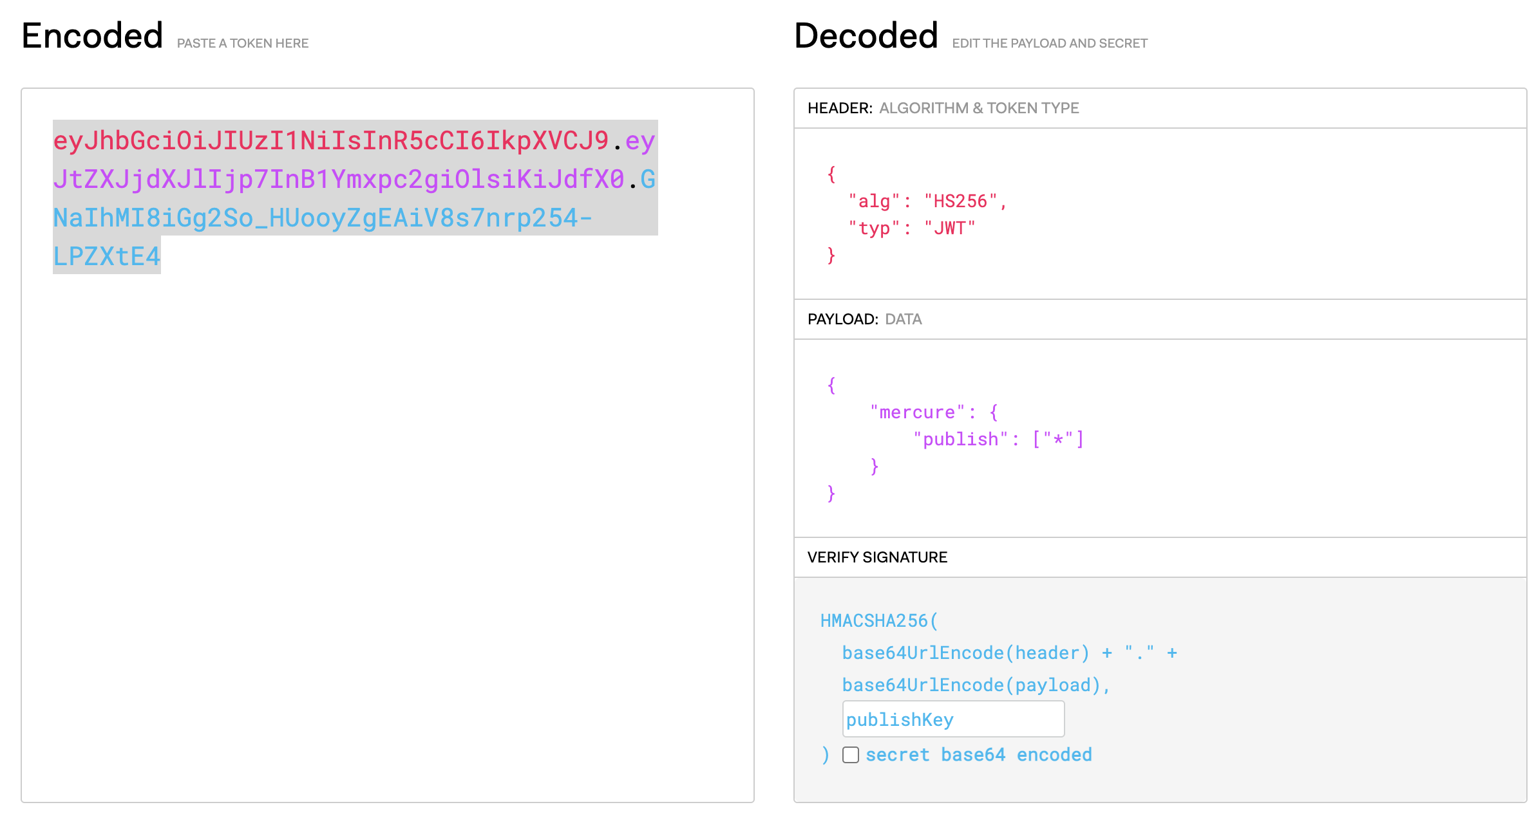
Task: Click the blue signature segment of token
Action: coord(322,218)
